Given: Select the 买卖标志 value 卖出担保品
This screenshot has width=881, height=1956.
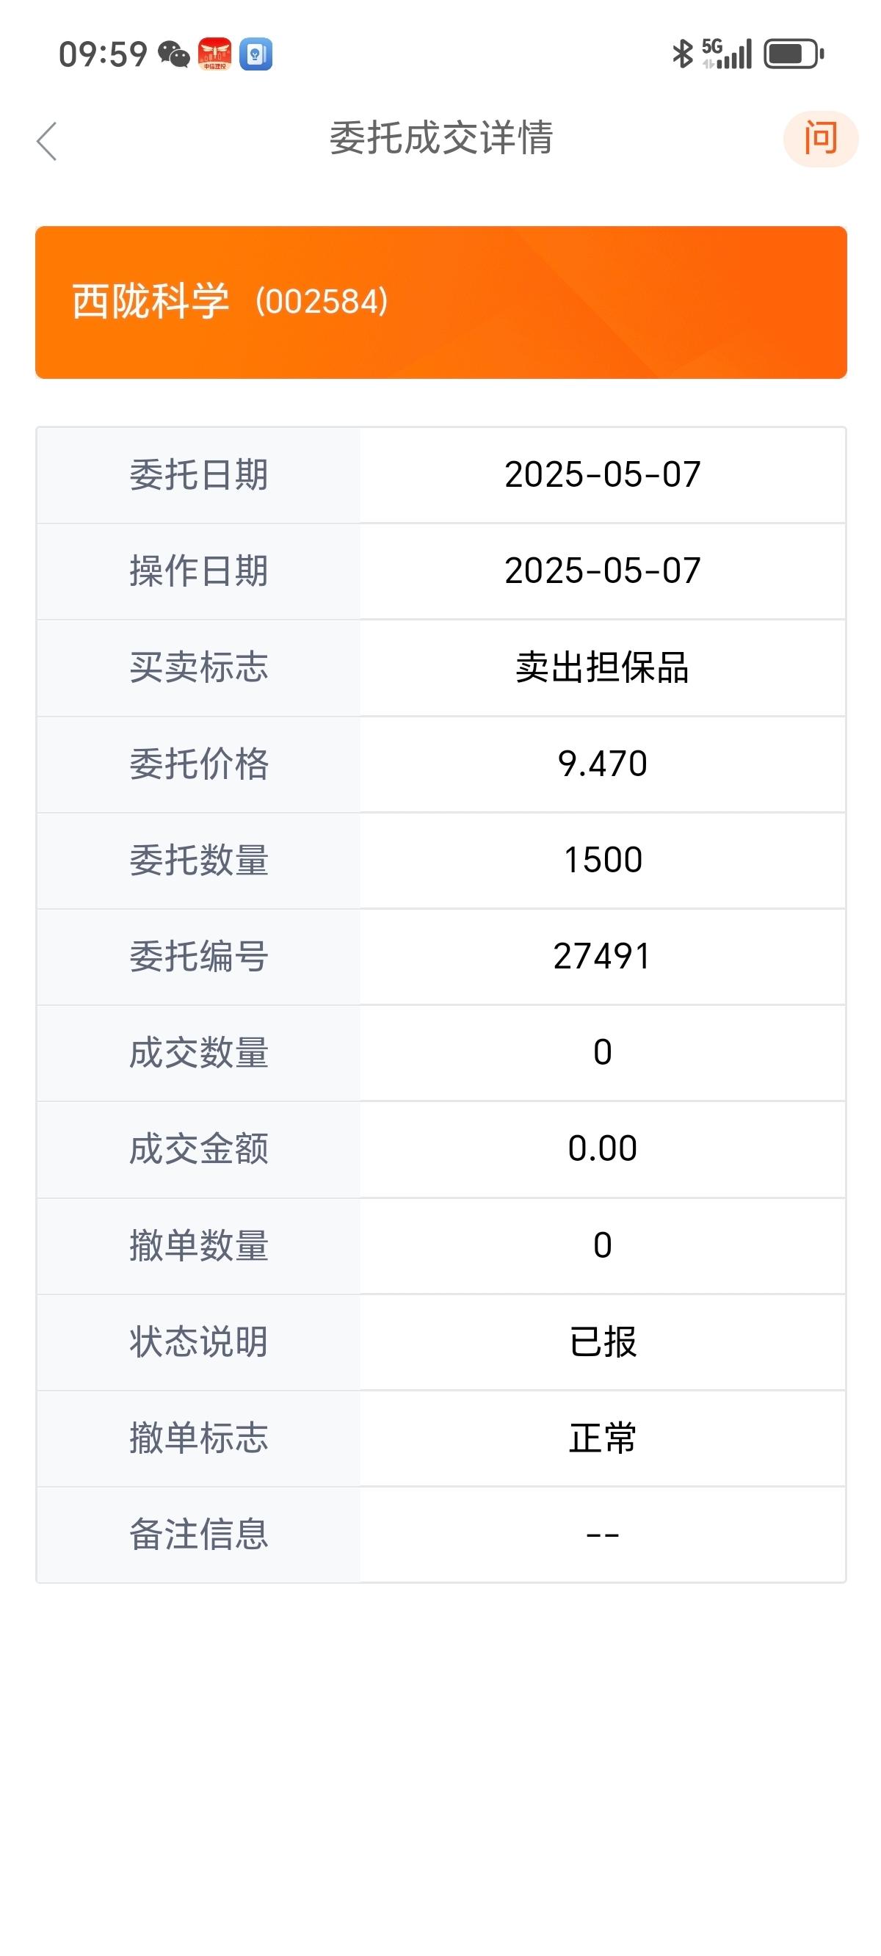Looking at the screenshot, I should pyautogui.click(x=602, y=667).
